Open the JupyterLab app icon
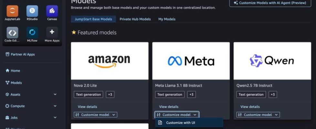 pyautogui.click(x=12, y=11)
